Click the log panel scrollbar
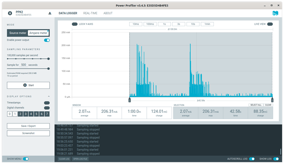Screen dimensions: 284x164 click(280, 152)
